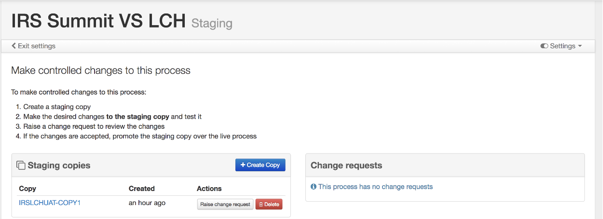Click the info icon in Change requests

coord(314,187)
